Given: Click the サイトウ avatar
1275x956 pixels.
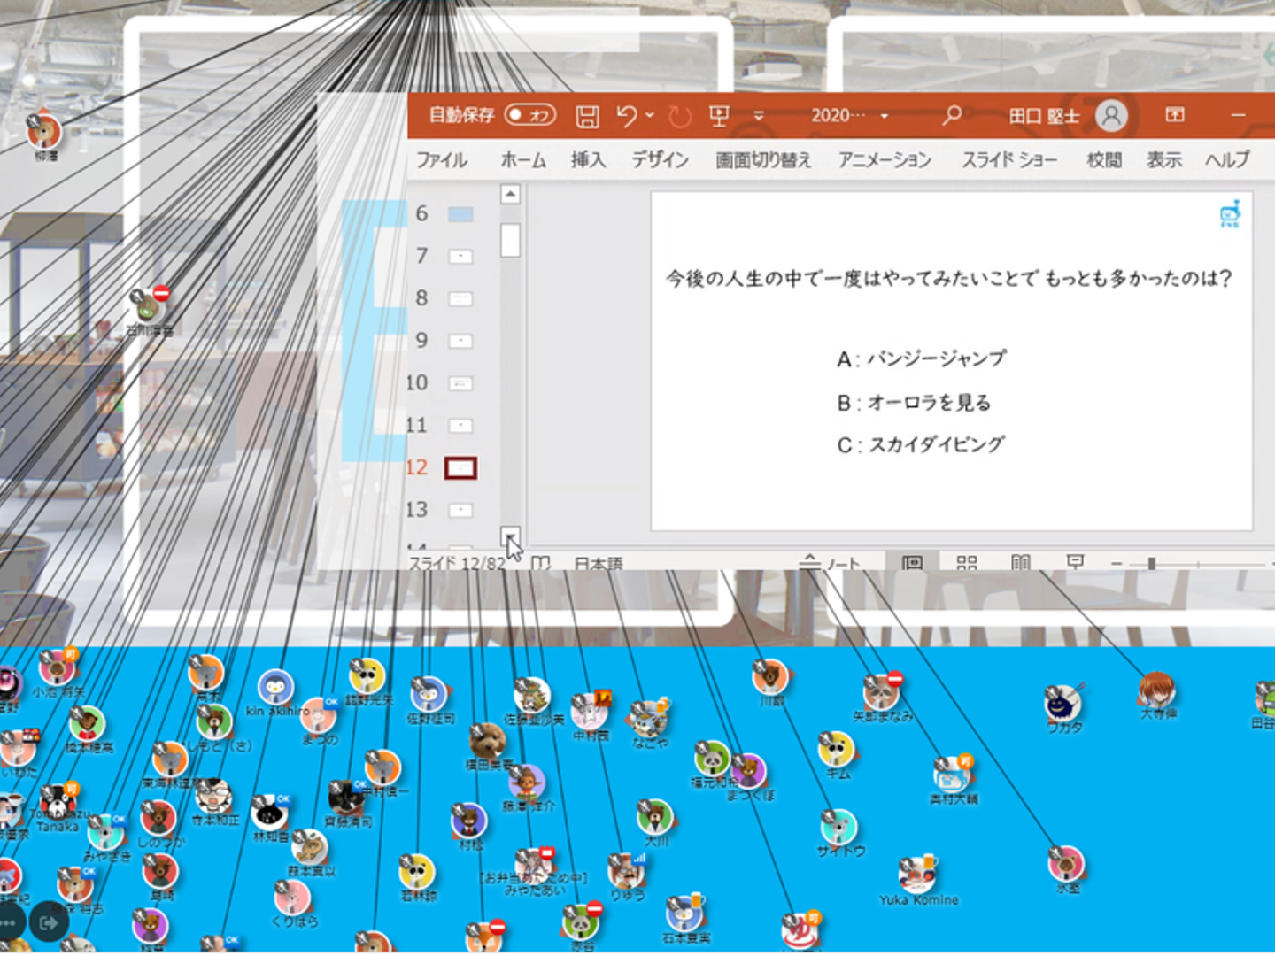Looking at the screenshot, I should (838, 827).
